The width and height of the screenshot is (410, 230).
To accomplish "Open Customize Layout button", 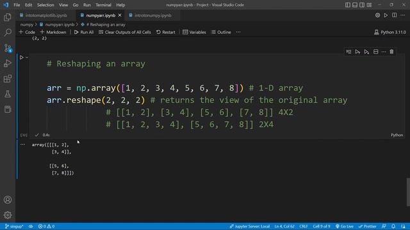I will click(369, 5).
